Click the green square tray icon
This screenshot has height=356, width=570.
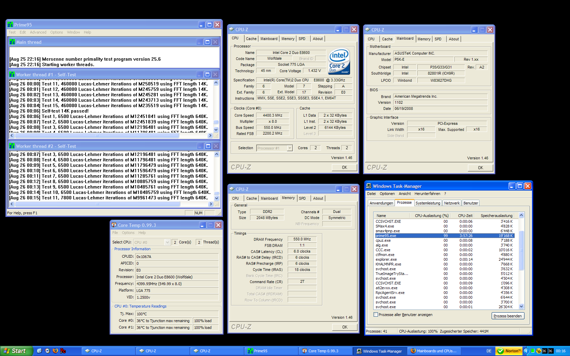pyautogui.click(x=533, y=351)
